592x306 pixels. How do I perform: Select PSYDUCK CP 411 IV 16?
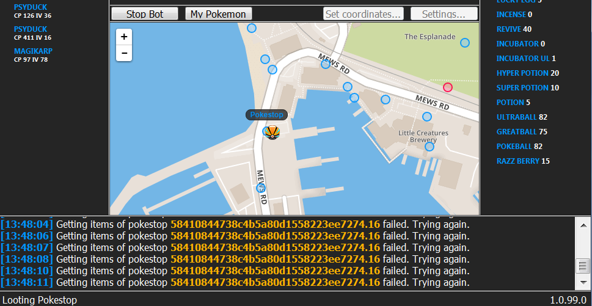[x=32, y=33]
